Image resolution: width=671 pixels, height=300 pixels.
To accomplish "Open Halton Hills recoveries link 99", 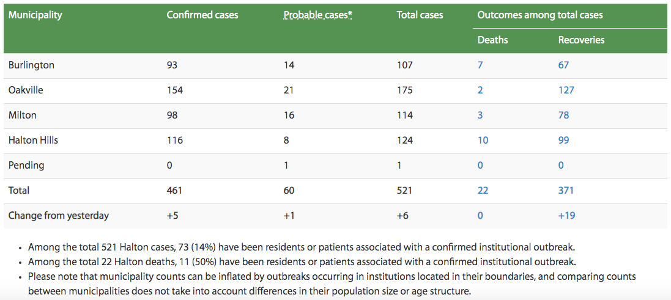I will (563, 141).
